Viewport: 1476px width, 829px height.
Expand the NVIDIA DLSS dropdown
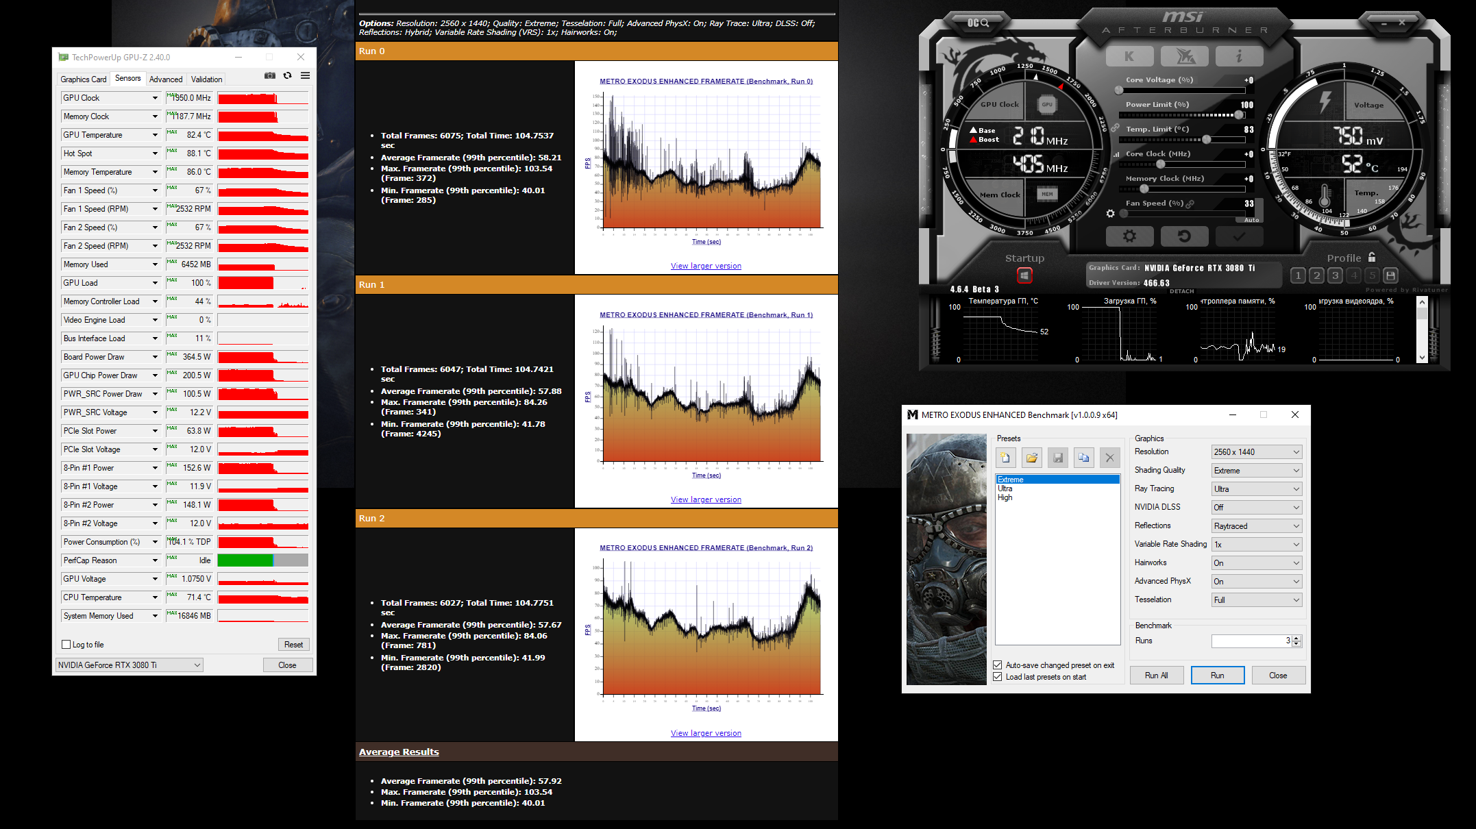(x=1256, y=508)
